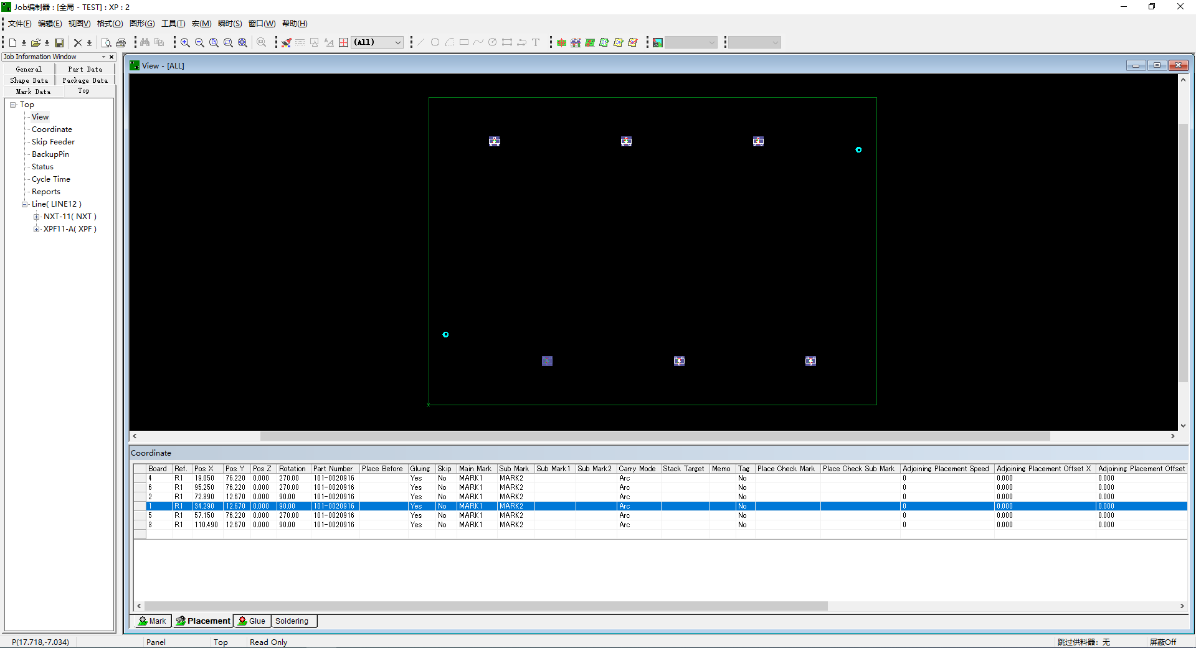Switch to the Soldering tab
The height and width of the screenshot is (648, 1196).
(292, 621)
